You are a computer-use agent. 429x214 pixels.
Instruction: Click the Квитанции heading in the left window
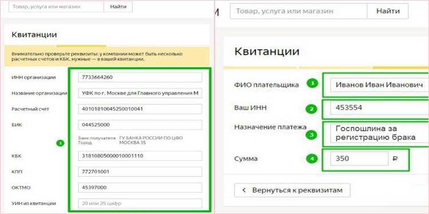(x=34, y=35)
